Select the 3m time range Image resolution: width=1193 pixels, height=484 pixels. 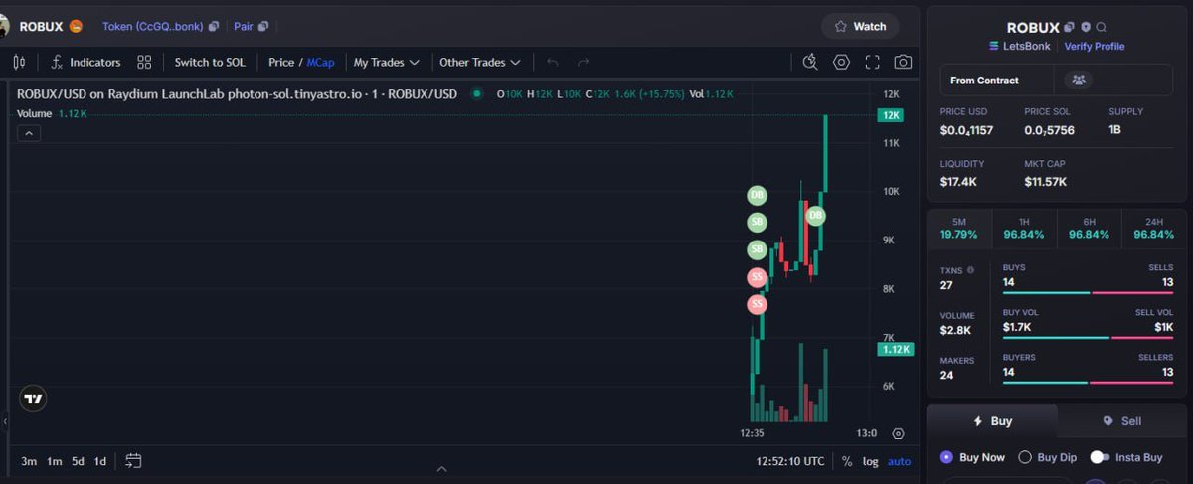point(29,461)
